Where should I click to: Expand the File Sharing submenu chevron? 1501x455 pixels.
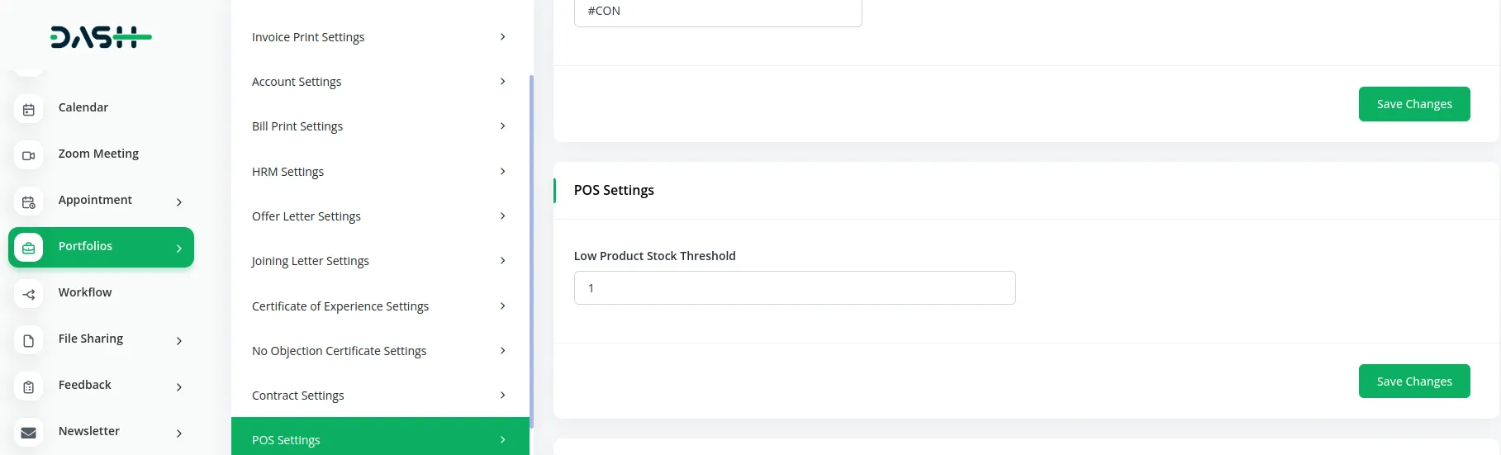pos(179,340)
